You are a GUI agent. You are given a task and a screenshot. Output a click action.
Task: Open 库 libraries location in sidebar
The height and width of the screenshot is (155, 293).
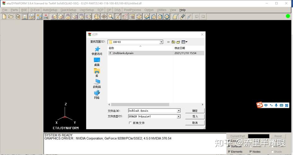(x=97, y=73)
